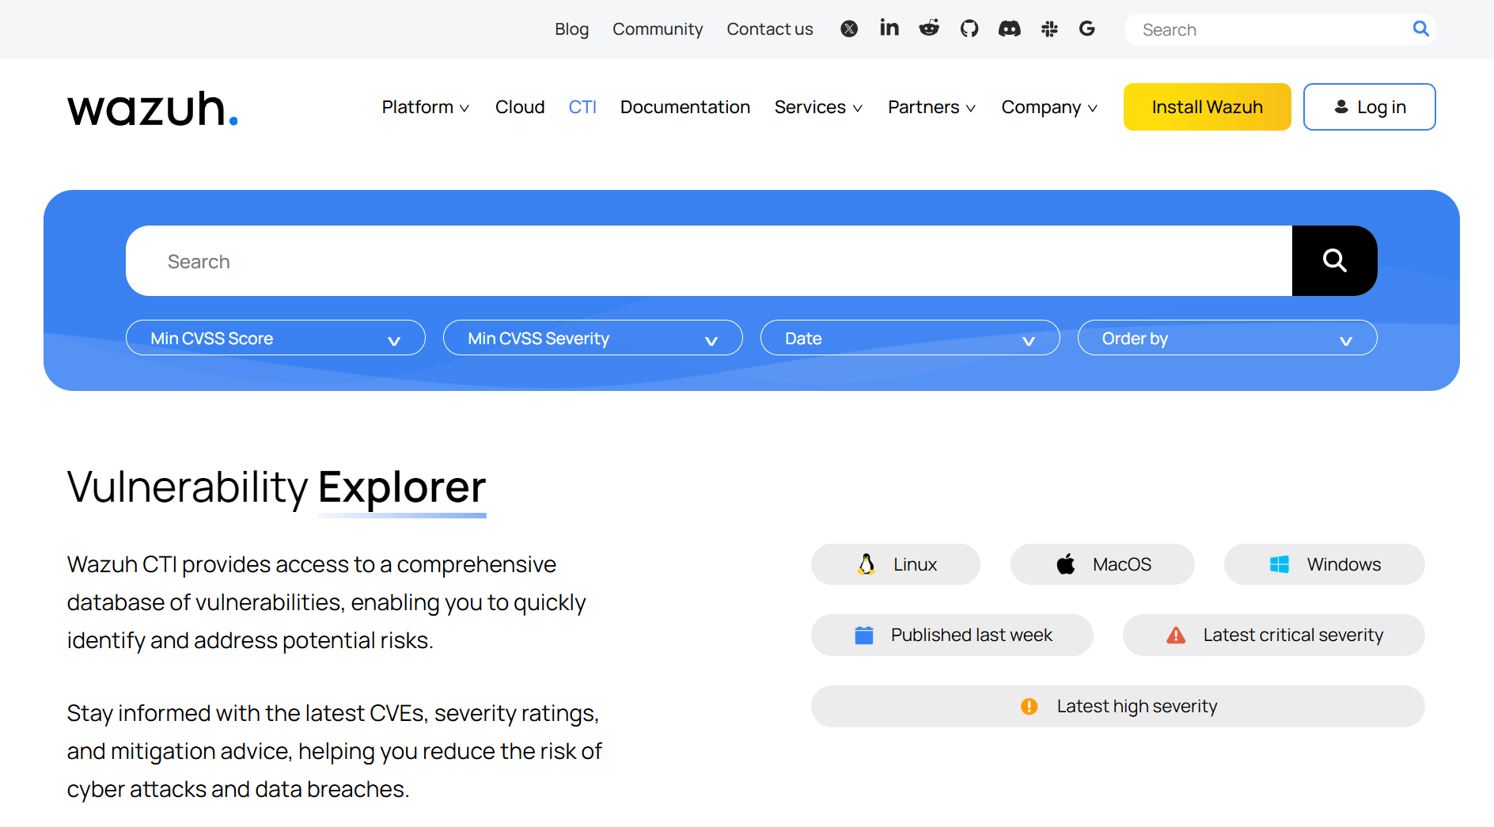This screenshot has height=827, width=1494.
Task: Show latest critical severity vulnerabilities
Action: pos(1274,635)
